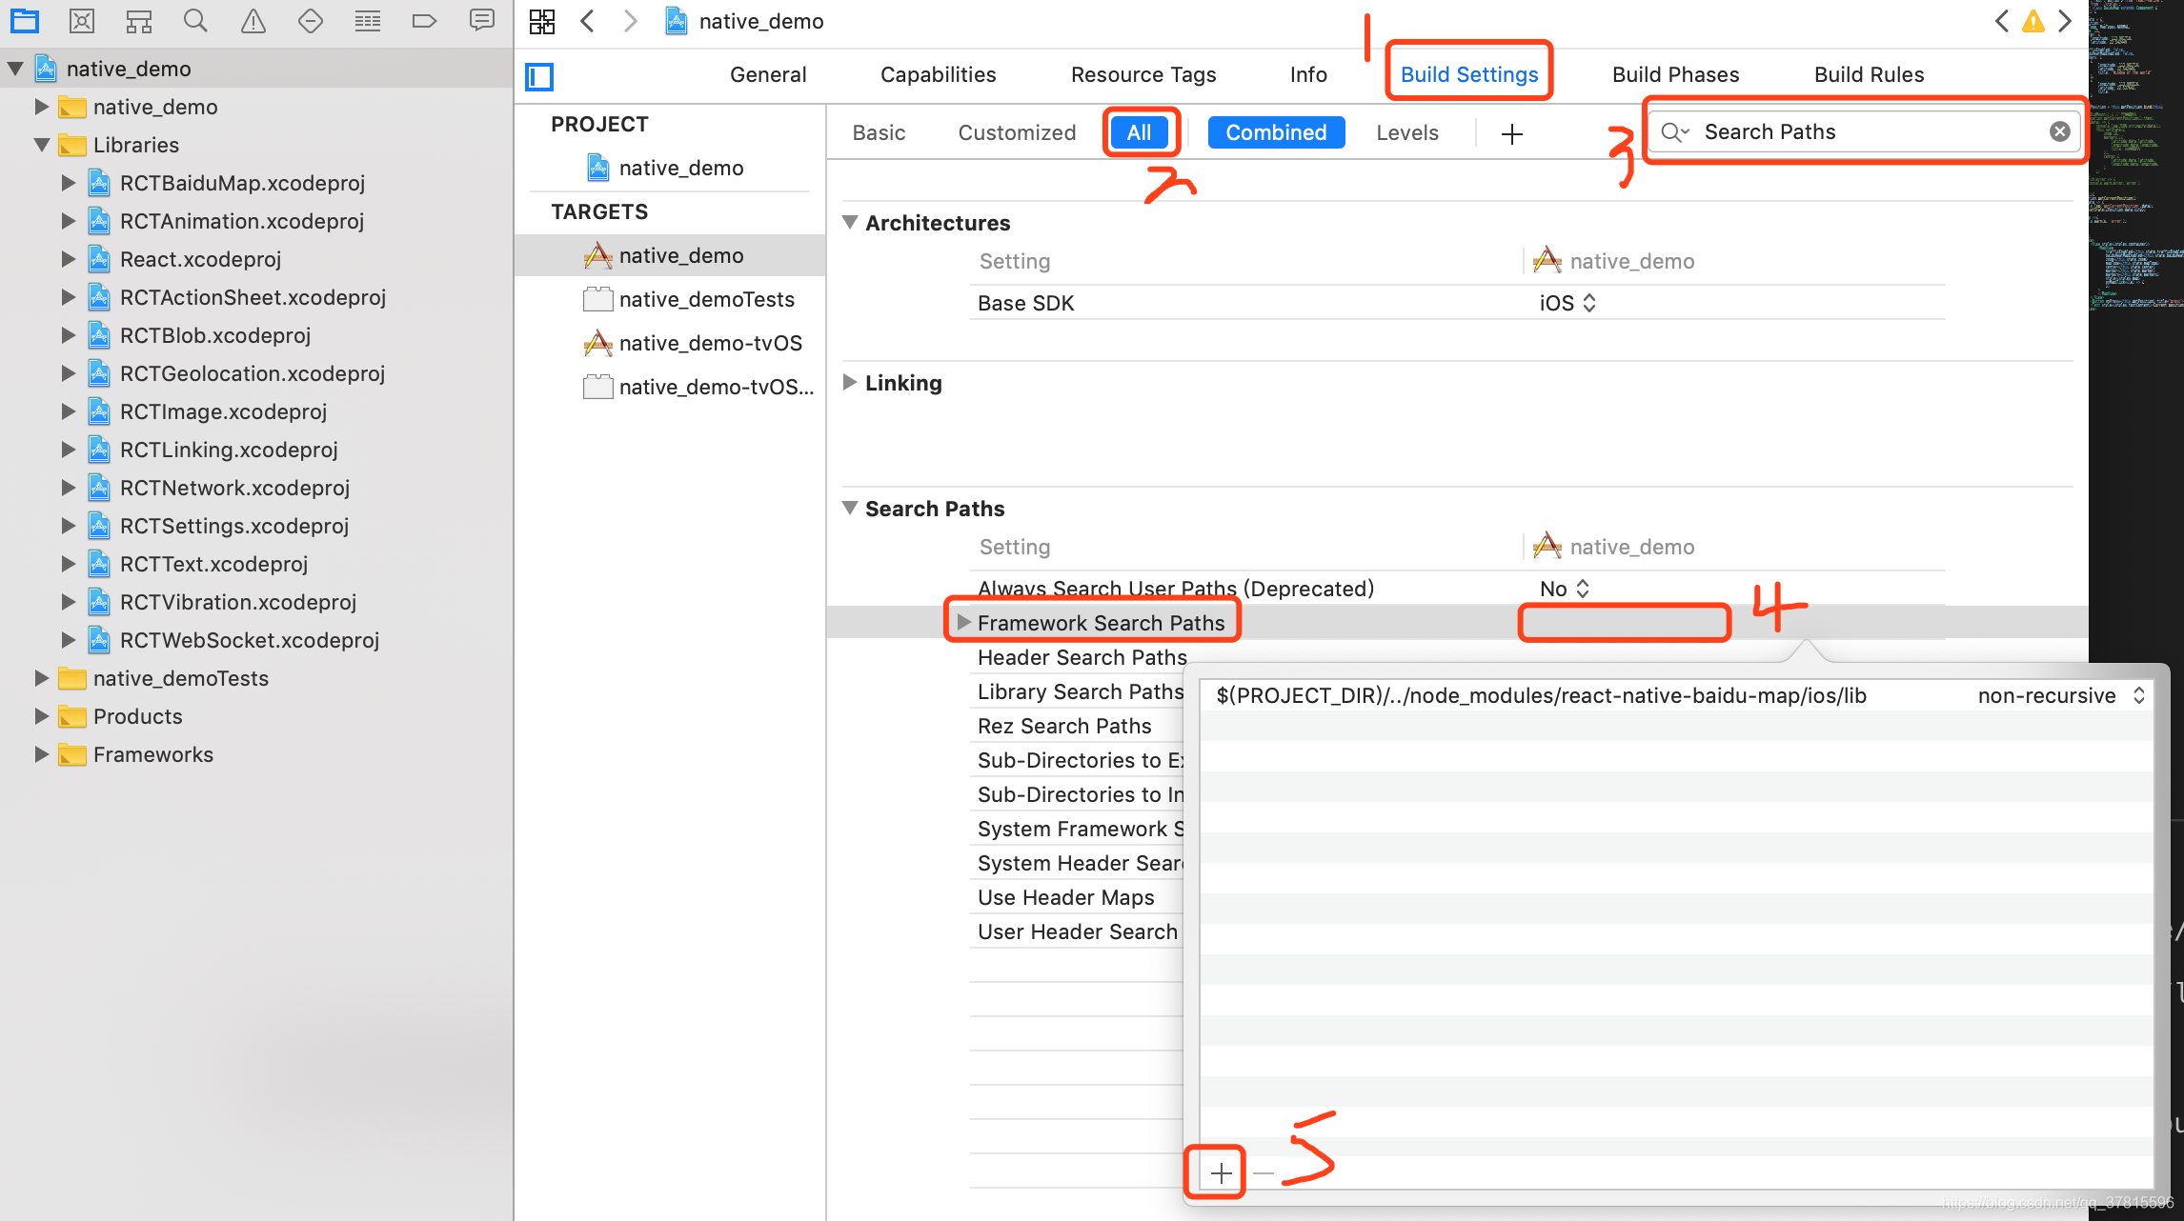This screenshot has height=1221, width=2184.
Task: Collapse the Architectures section
Action: [850, 222]
